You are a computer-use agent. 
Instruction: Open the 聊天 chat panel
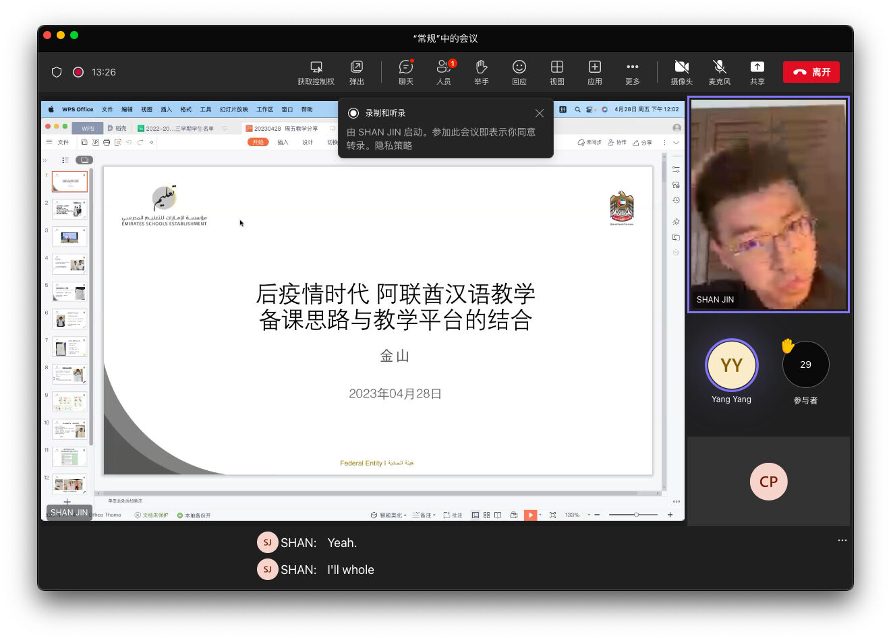point(405,73)
